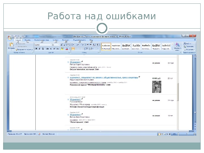Click Replace (Заменить) in Editing group

coord(188,46)
